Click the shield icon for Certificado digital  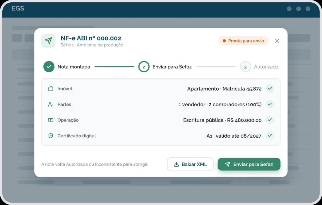pyautogui.click(x=51, y=136)
